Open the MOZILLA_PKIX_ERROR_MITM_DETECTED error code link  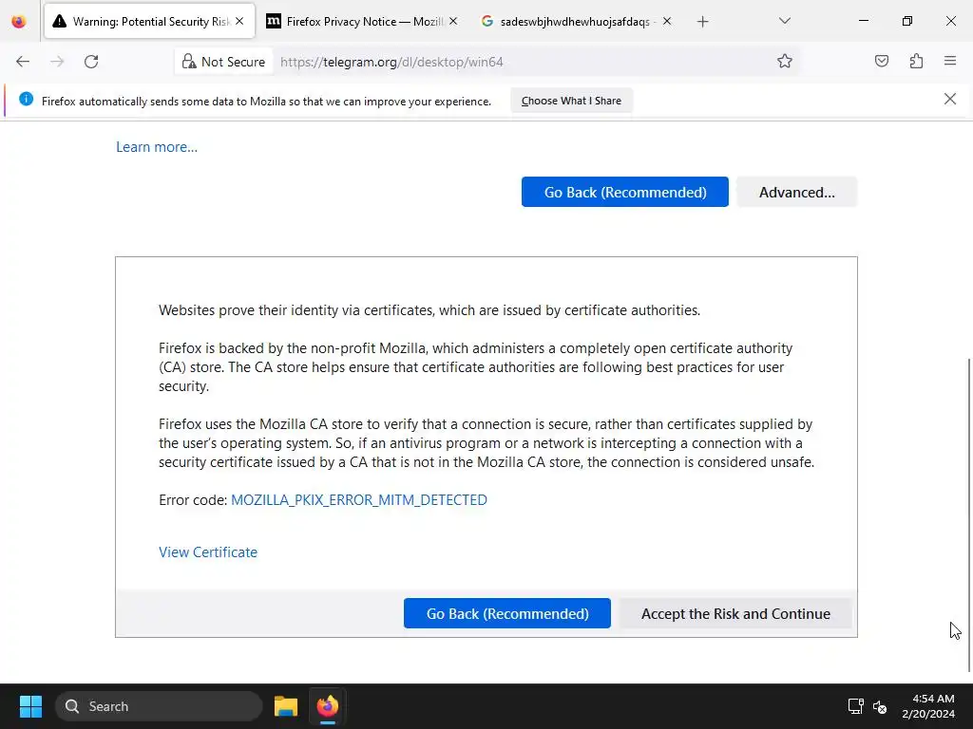point(358,499)
